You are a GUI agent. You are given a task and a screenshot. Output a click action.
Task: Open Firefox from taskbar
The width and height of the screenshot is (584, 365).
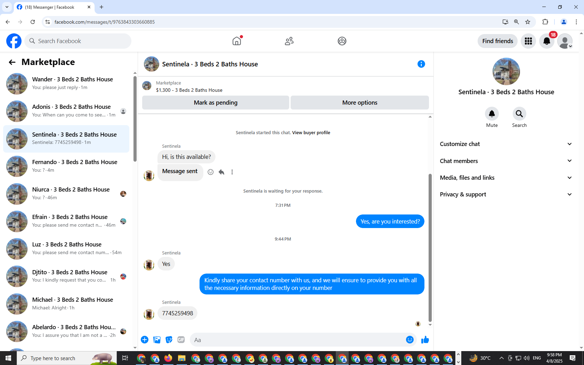(x=168, y=358)
